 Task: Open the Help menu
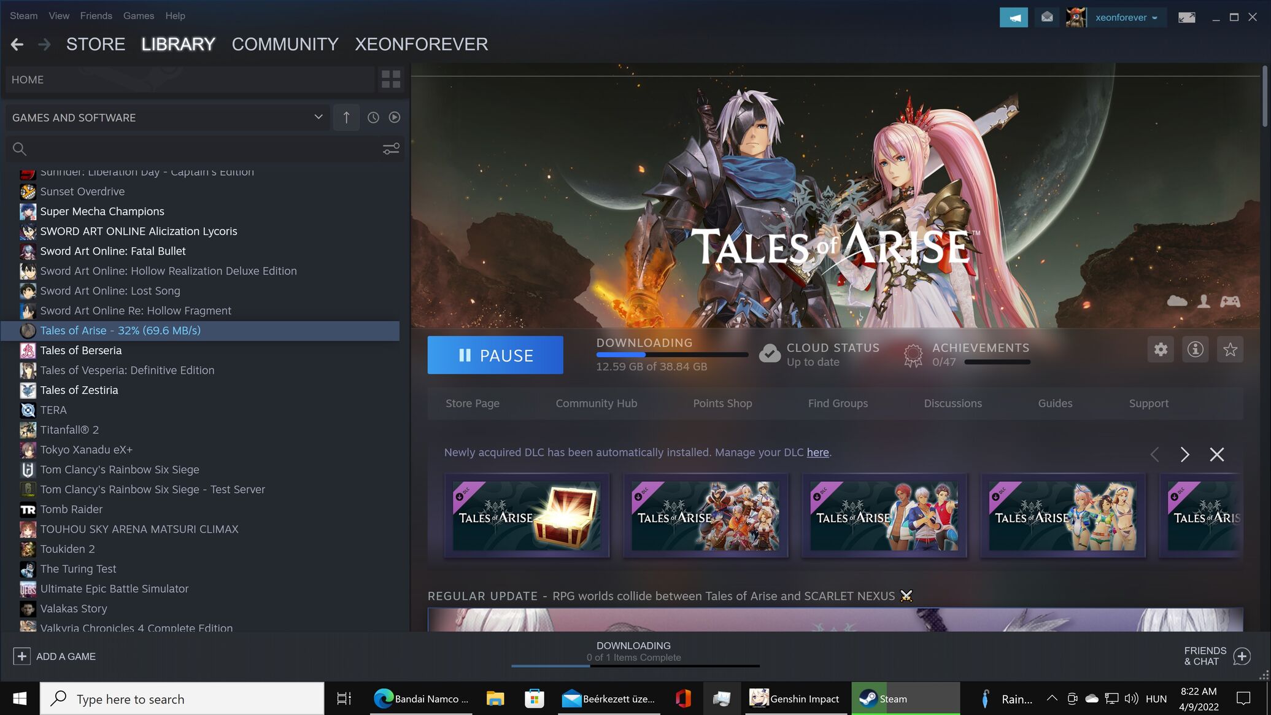click(175, 15)
